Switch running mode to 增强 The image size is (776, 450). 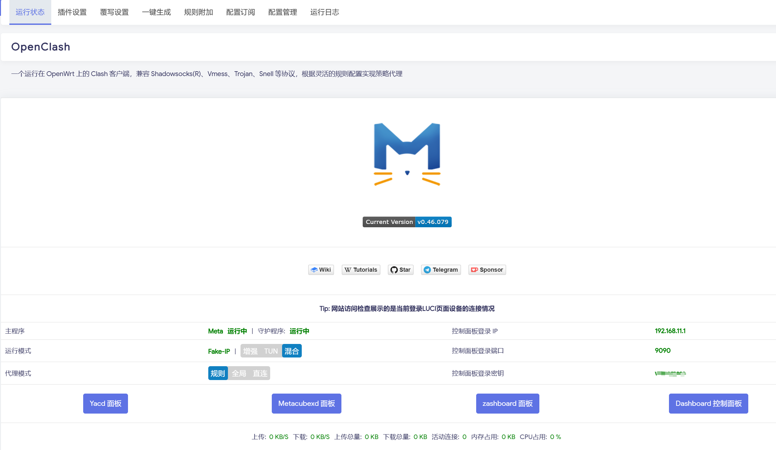(250, 351)
